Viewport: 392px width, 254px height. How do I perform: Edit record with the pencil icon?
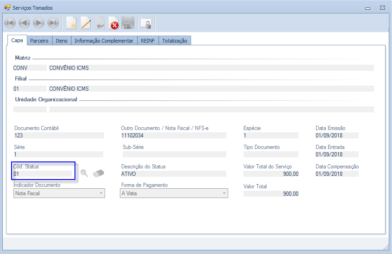(86, 23)
